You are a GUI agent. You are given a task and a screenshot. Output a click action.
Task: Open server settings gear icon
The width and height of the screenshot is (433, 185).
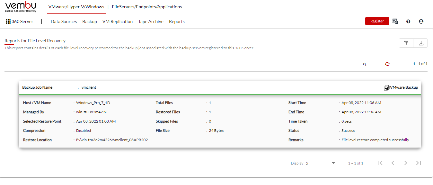tap(395, 21)
